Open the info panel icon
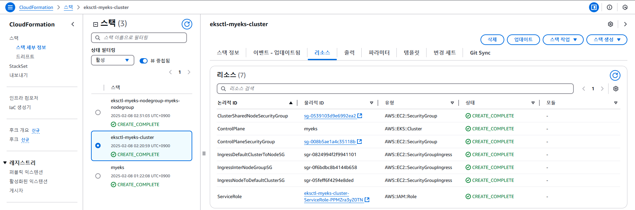The height and width of the screenshot is (210, 635). 610,7
